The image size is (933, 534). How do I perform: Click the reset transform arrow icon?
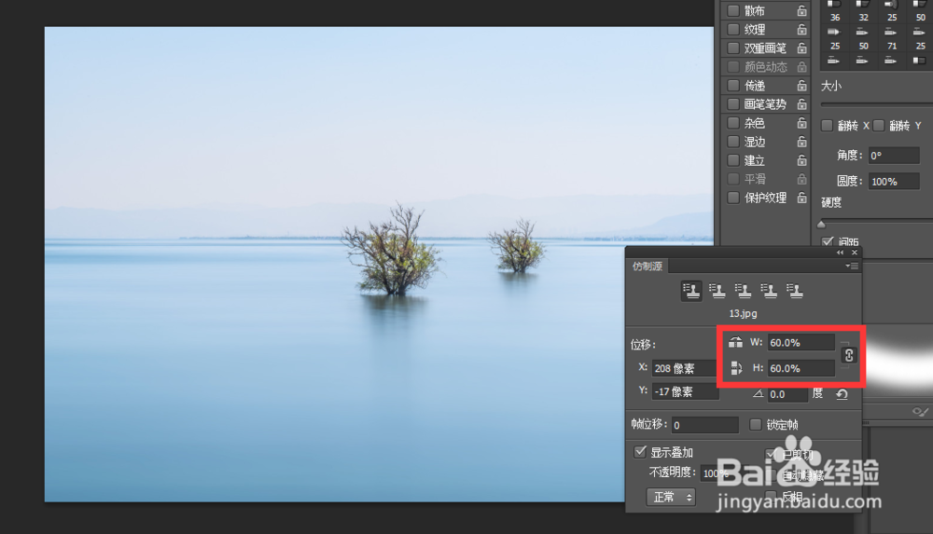click(842, 393)
